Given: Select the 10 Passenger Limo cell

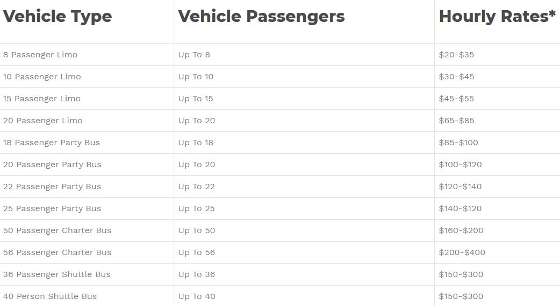Looking at the screenshot, I should click(42, 77).
